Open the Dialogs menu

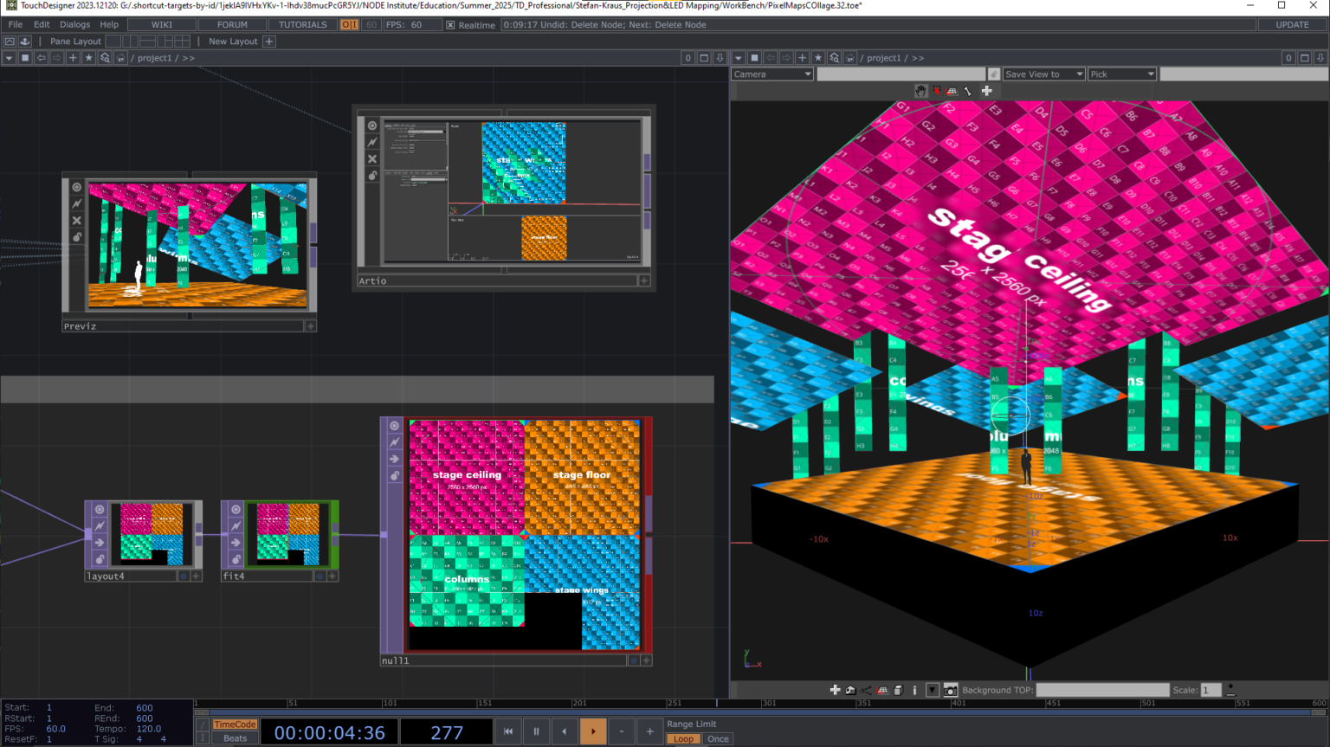(x=74, y=24)
